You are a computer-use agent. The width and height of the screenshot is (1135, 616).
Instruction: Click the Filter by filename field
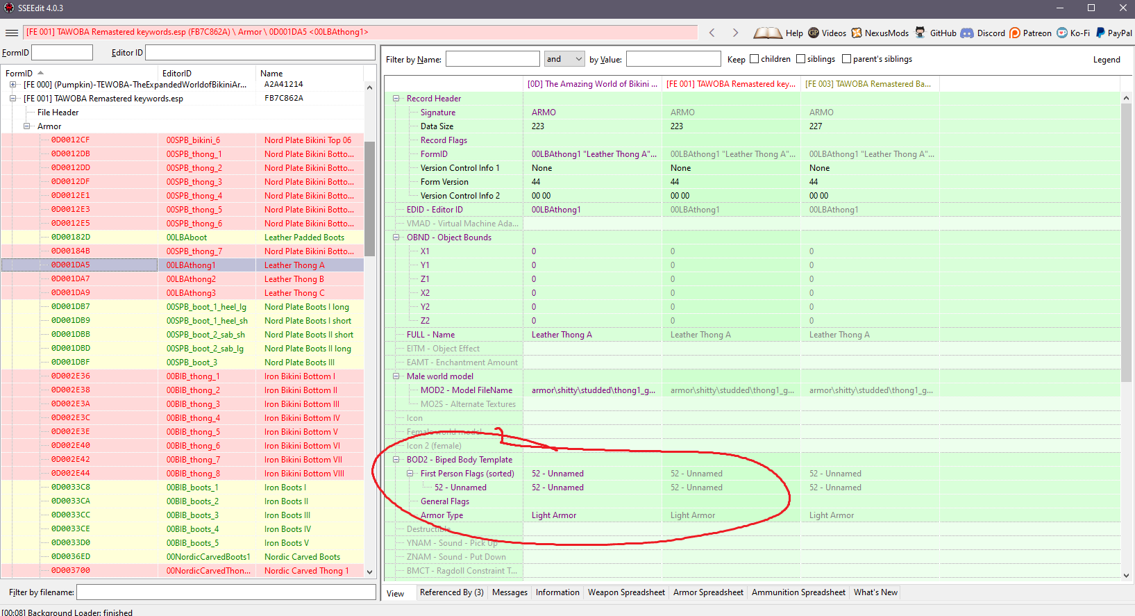click(x=226, y=592)
